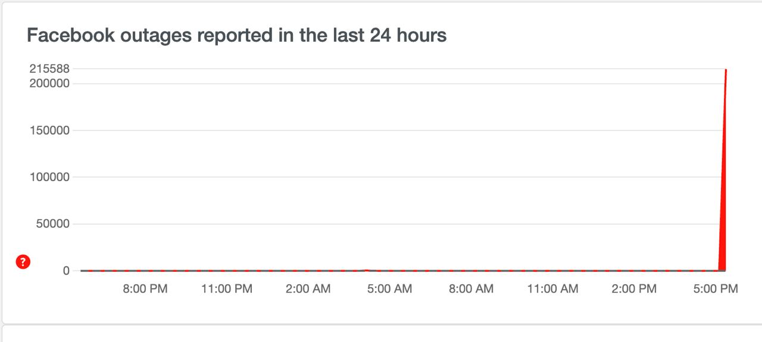The width and height of the screenshot is (762, 342).
Task: Click the chart title about Facebook outages
Action: 236,36
